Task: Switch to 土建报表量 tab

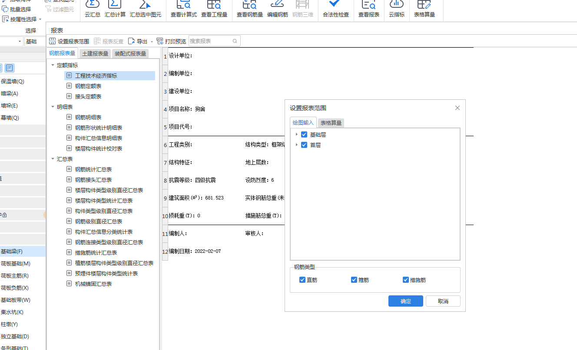Action: click(x=95, y=54)
